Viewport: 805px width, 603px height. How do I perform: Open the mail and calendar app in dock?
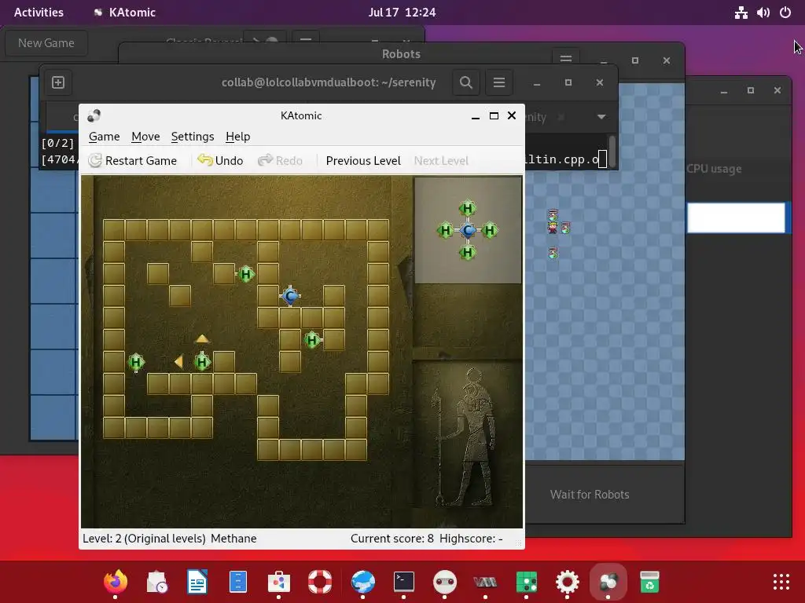point(156,582)
